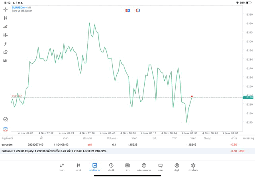Open the History clock icon
This screenshot has height=178, width=255.
pyautogui.click(x=111, y=167)
